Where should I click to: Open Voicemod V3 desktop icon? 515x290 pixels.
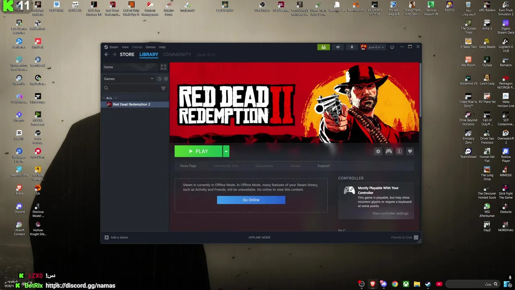tap(468, 80)
